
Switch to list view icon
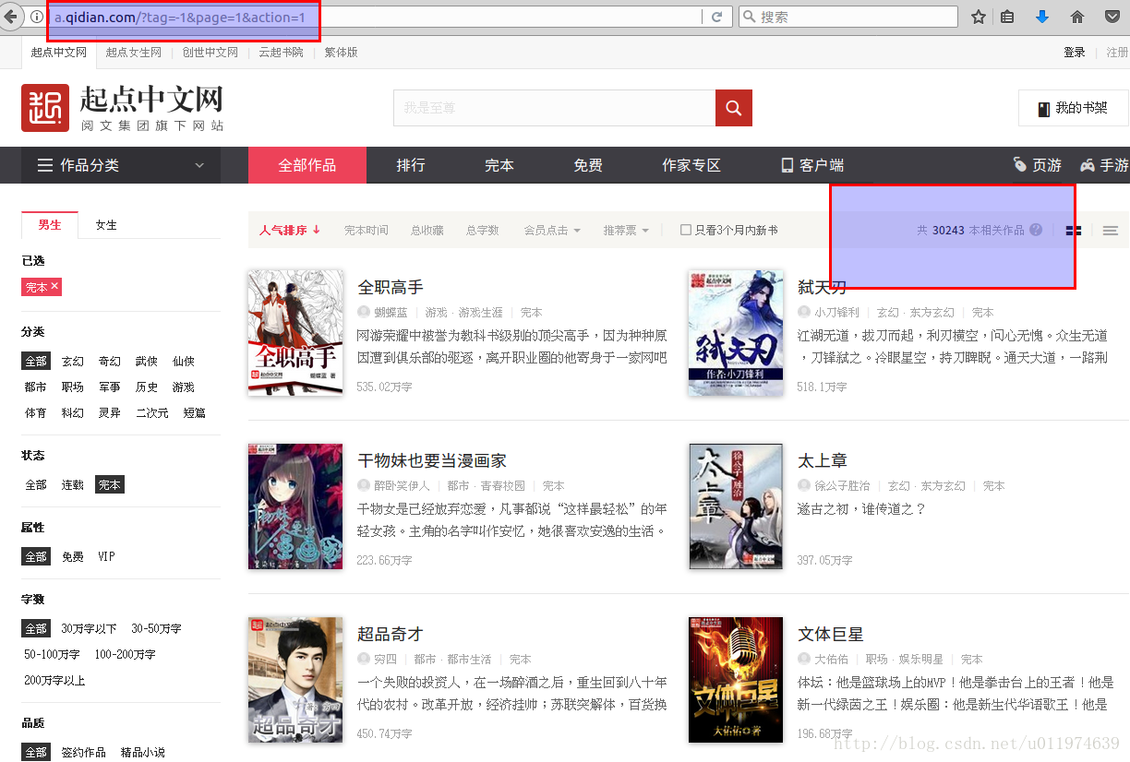pos(1111,231)
